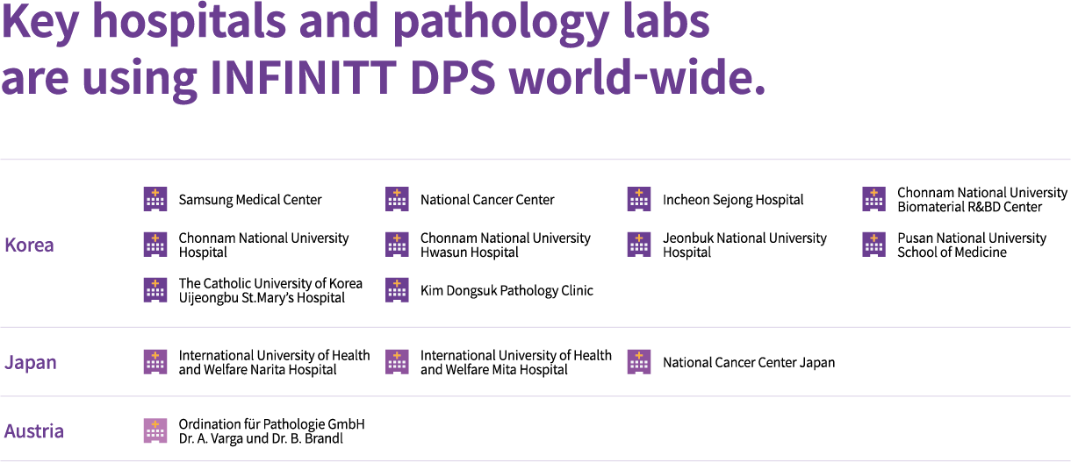This screenshot has height=462, width=1071.
Task: Select the Welfare Narita Hospital text
Action: (x=274, y=363)
